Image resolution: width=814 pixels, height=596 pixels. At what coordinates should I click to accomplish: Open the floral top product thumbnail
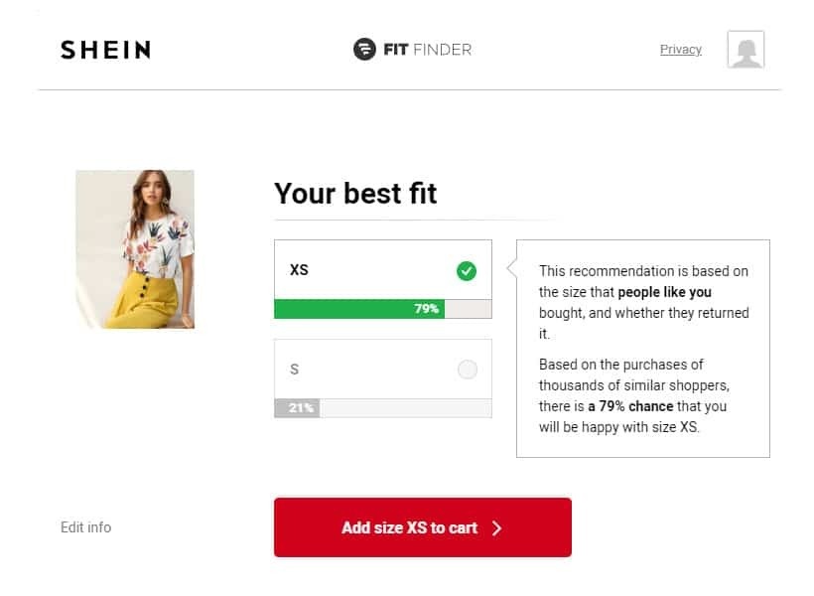click(135, 249)
